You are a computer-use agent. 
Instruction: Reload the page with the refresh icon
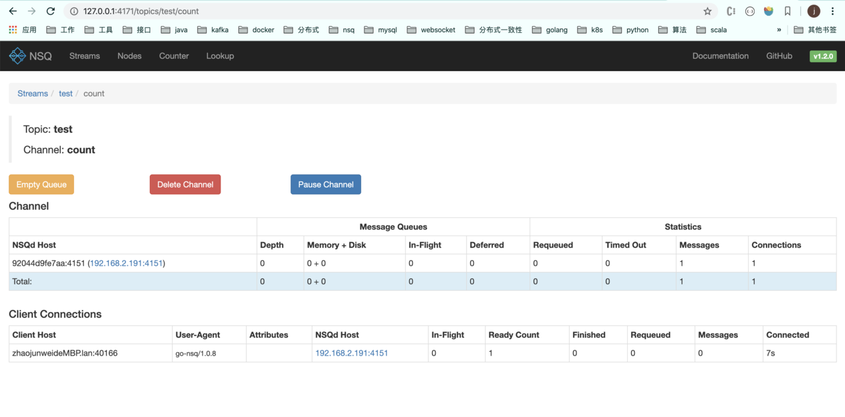(51, 11)
